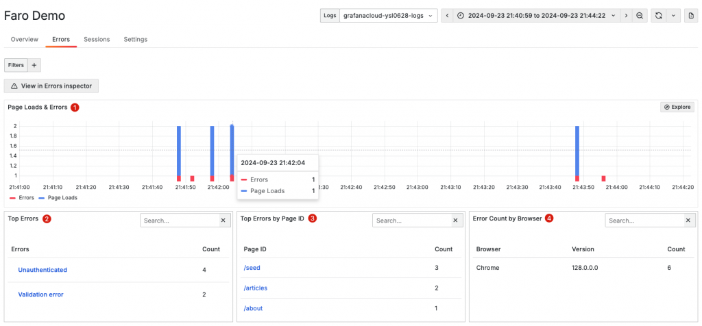Image resolution: width=702 pixels, height=326 pixels.
Task: Click the Explore button on the chart panel
Action: (x=677, y=107)
